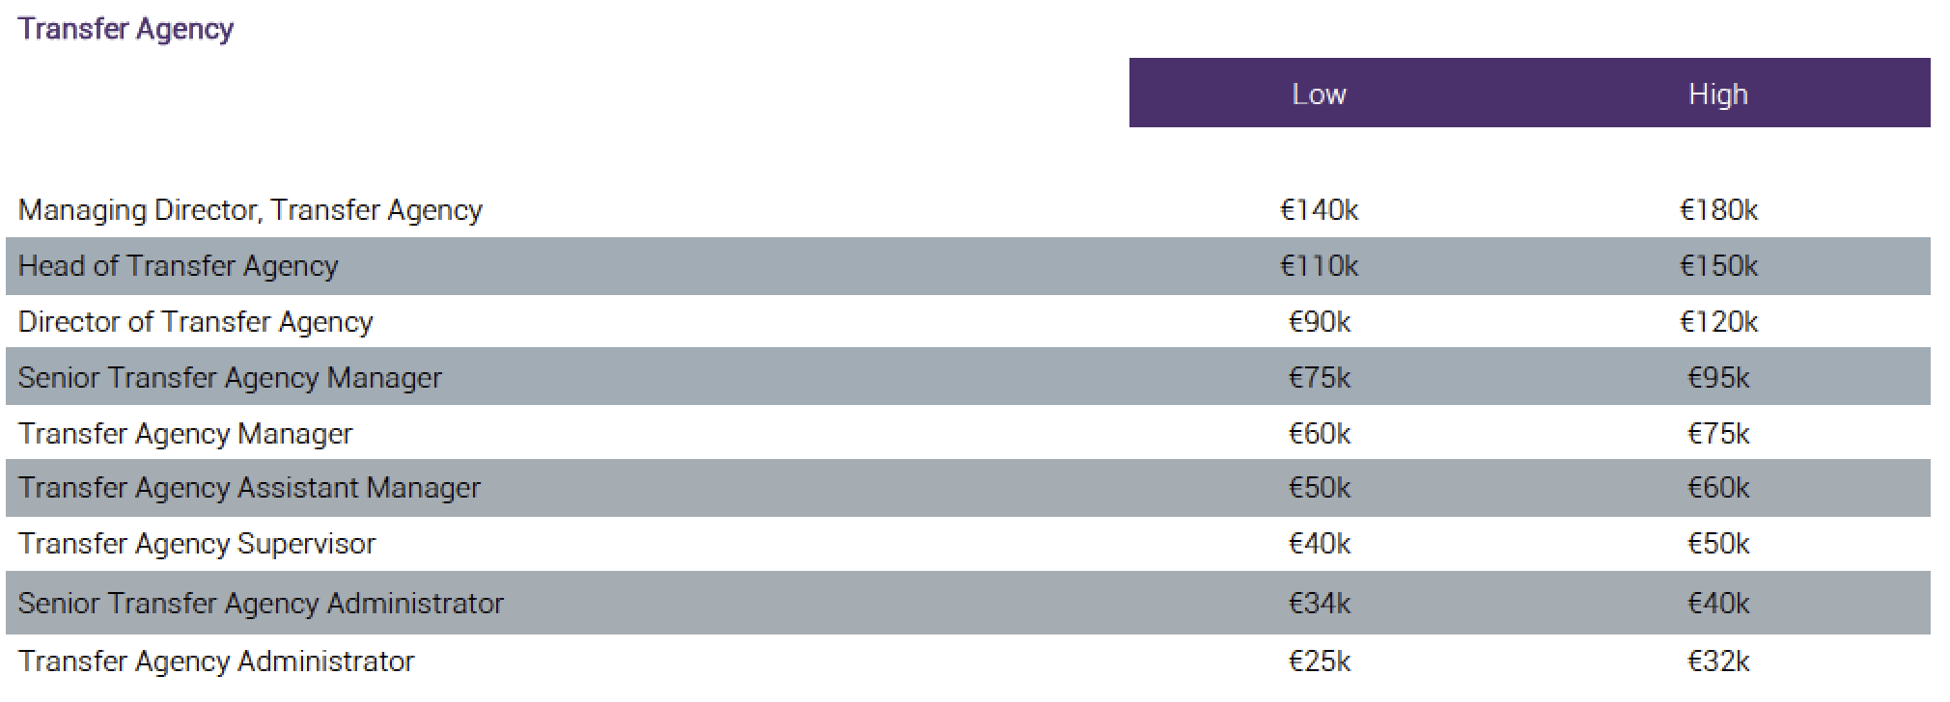This screenshot has height=702, width=1950.
Task: Click the €140k low salary value
Action: [1319, 210]
